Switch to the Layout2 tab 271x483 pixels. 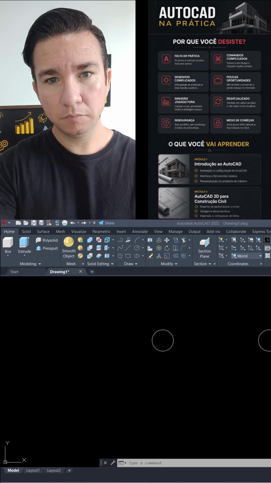pos(54,470)
